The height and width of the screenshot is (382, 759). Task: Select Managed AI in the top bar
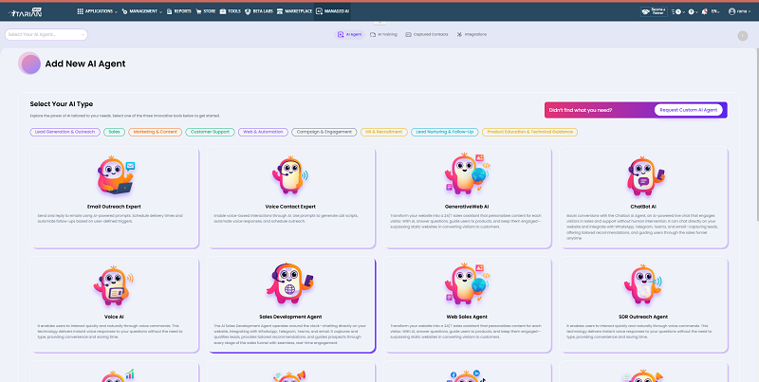[332, 11]
